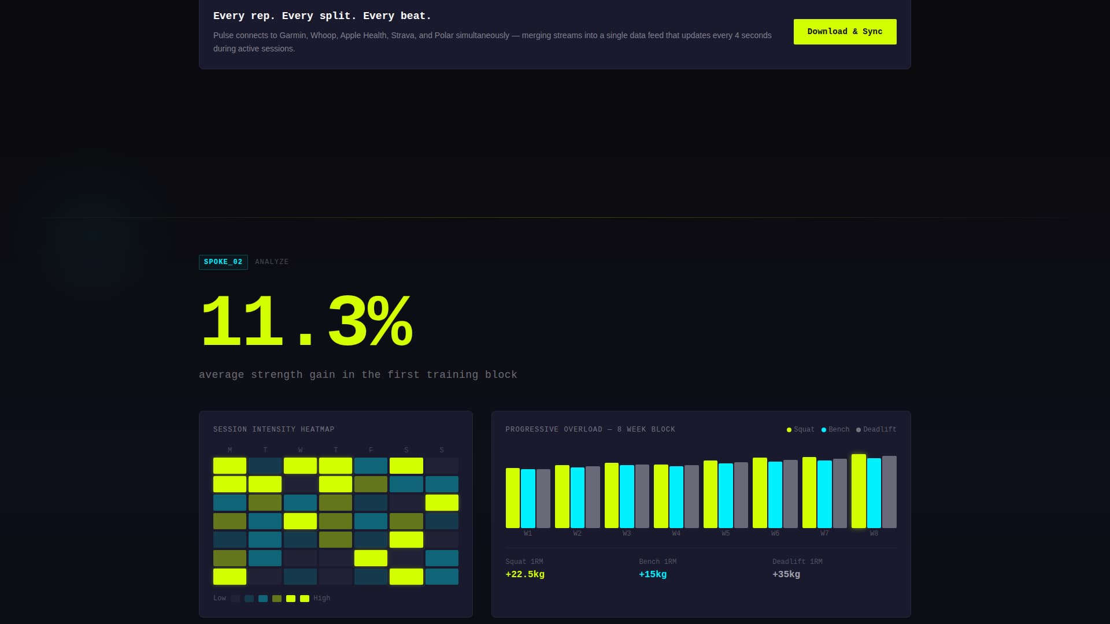
Task: Click the +15kg Bench 1RM value
Action: point(653,574)
